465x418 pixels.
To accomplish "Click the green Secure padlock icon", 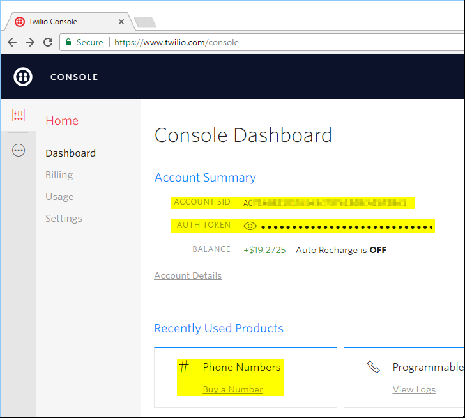I will point(68,42).
